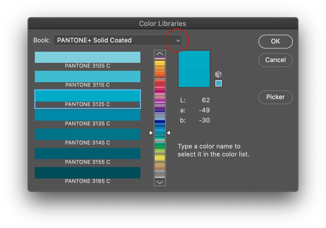Click the L value 62
The image size is (326, 228).
pyautogui.click(x=206, y=100)
